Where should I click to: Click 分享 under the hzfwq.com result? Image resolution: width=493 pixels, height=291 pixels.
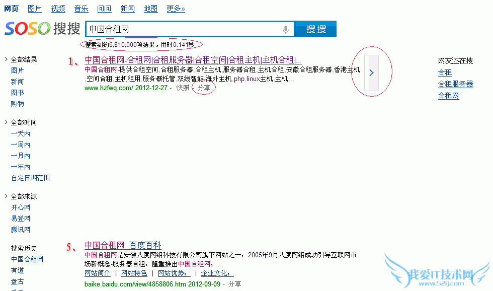coord(204,88)
